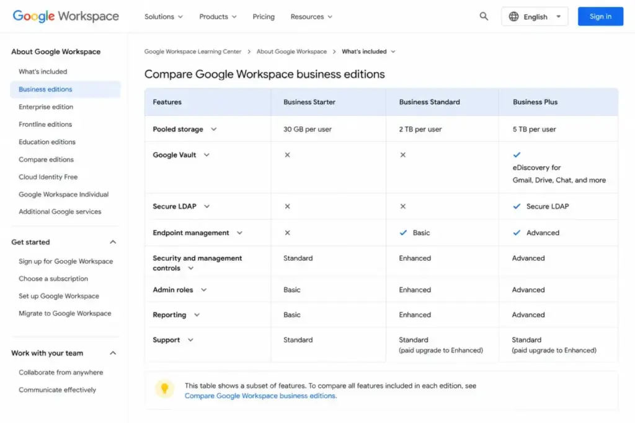Expand the Google Vault row chevron
This screenshot has height=423, width=635.
(206, 155)
